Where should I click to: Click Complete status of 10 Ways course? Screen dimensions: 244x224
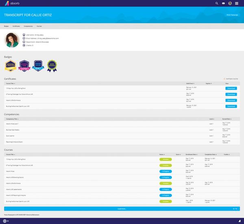coord(166,160)
